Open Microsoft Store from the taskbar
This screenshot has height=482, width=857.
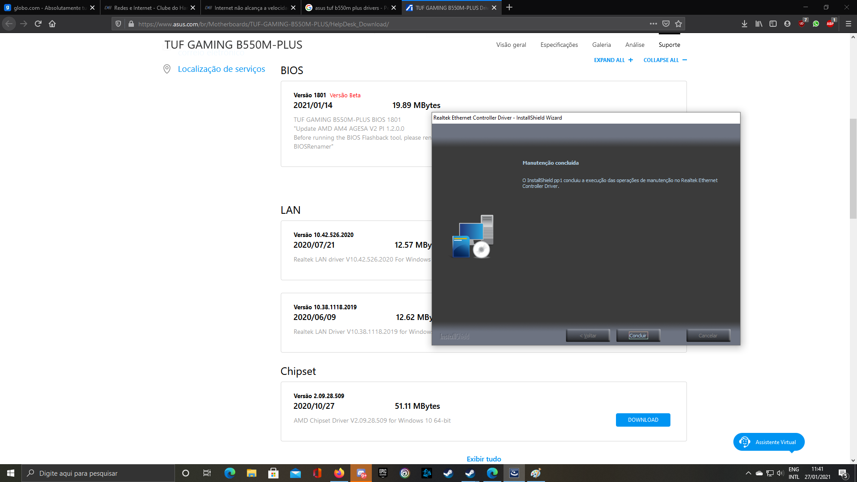click(273, 473)
